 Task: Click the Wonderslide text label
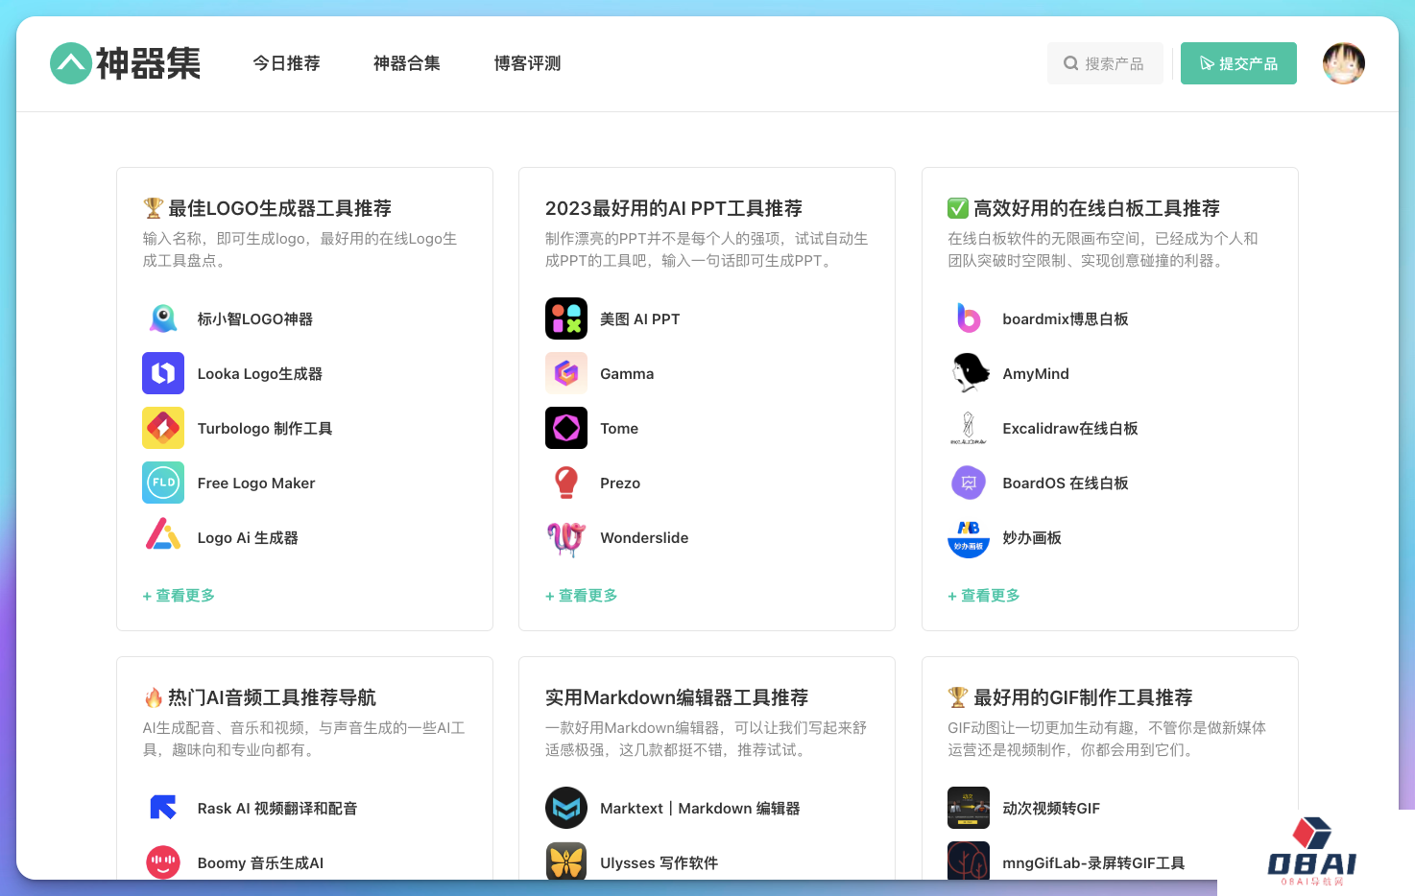click(644, 537)
